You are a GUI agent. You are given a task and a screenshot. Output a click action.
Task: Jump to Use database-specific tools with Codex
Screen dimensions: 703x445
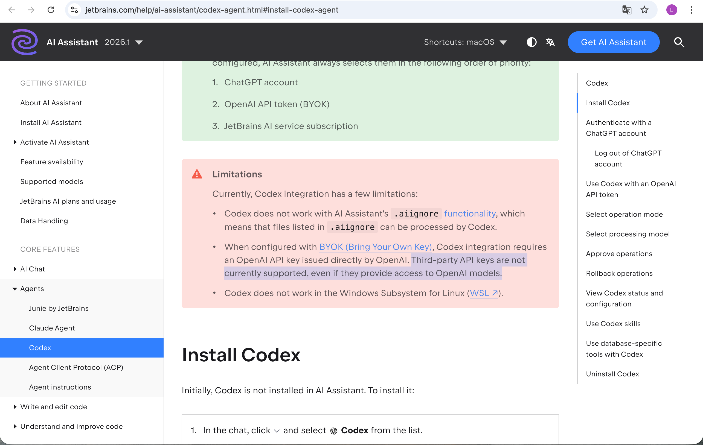[624, 349]
